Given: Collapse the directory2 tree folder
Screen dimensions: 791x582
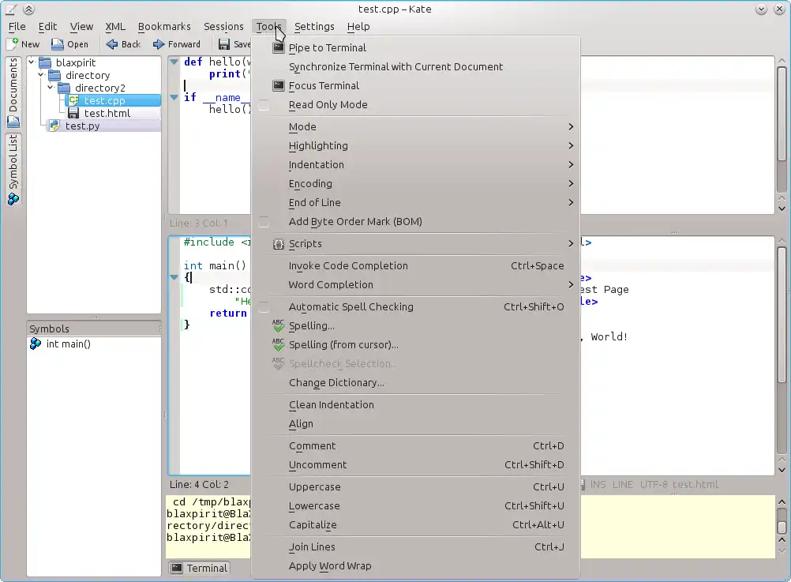Looking at the screenshot, I should 51,88.
